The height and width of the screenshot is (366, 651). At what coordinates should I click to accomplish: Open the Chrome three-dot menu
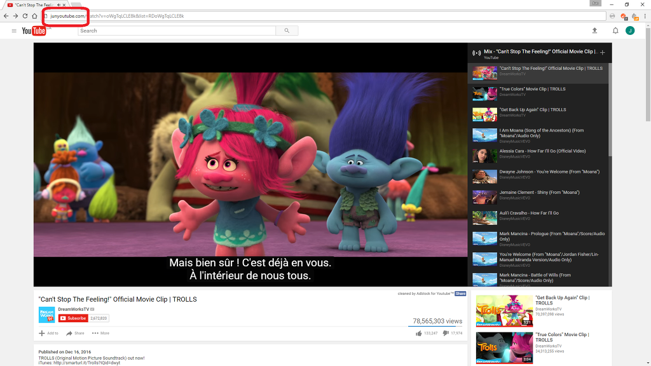point(645,16)
